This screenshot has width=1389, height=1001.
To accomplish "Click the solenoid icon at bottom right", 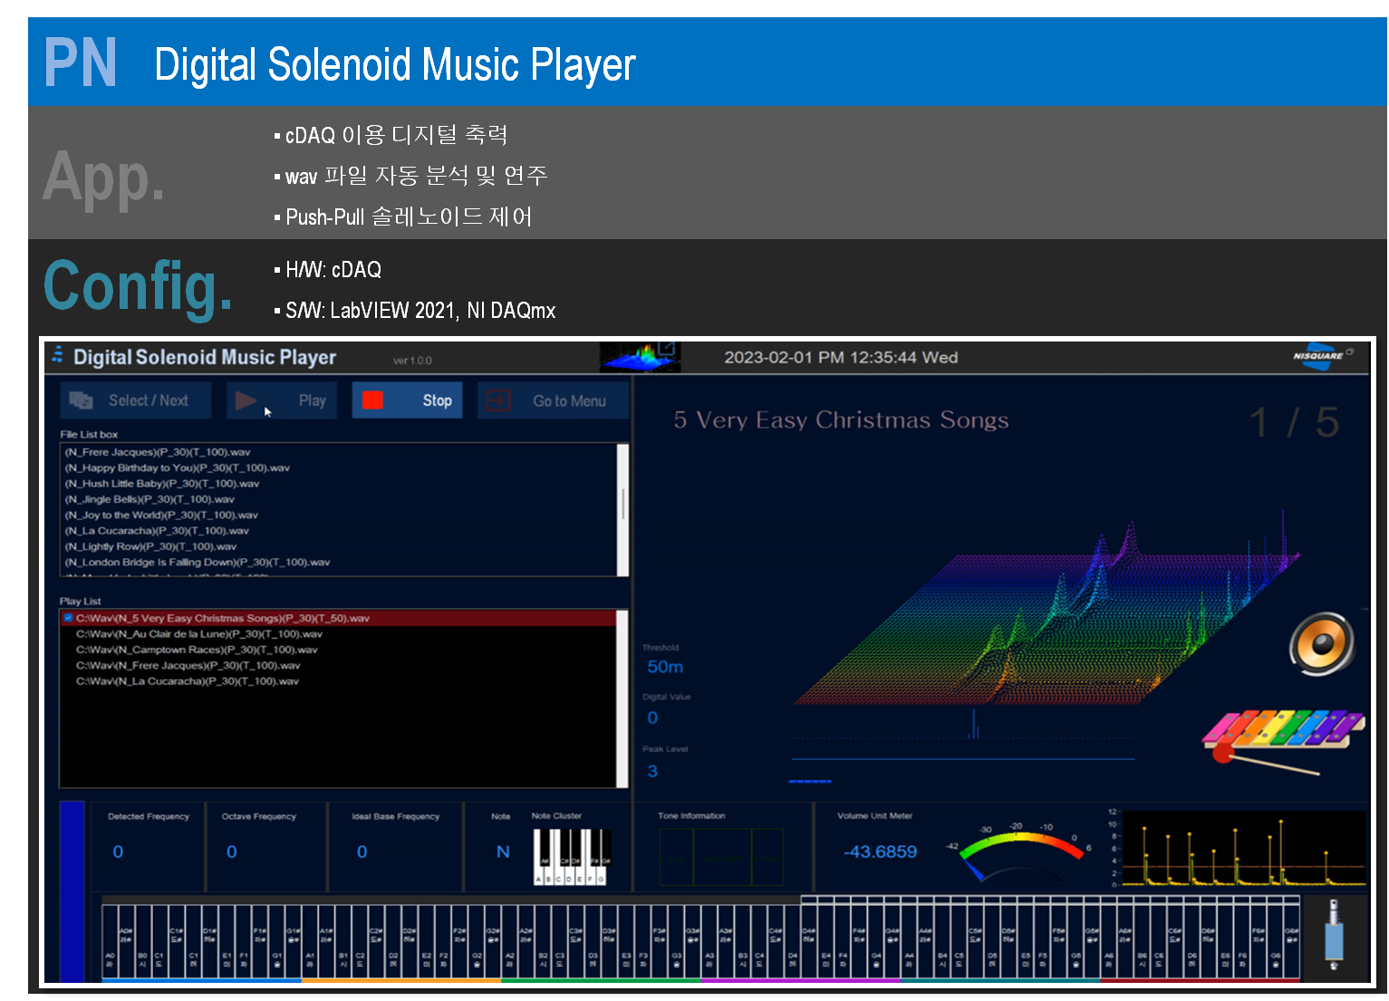I will click(x=1333, y=935).
